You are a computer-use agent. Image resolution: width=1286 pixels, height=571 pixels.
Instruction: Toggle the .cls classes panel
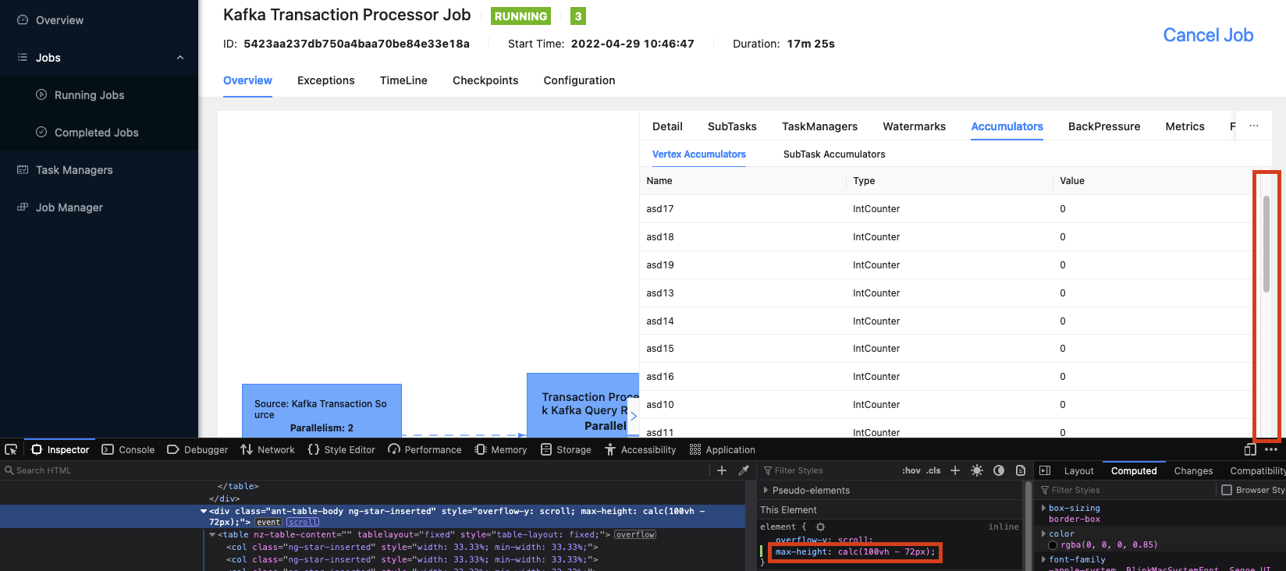934,470
